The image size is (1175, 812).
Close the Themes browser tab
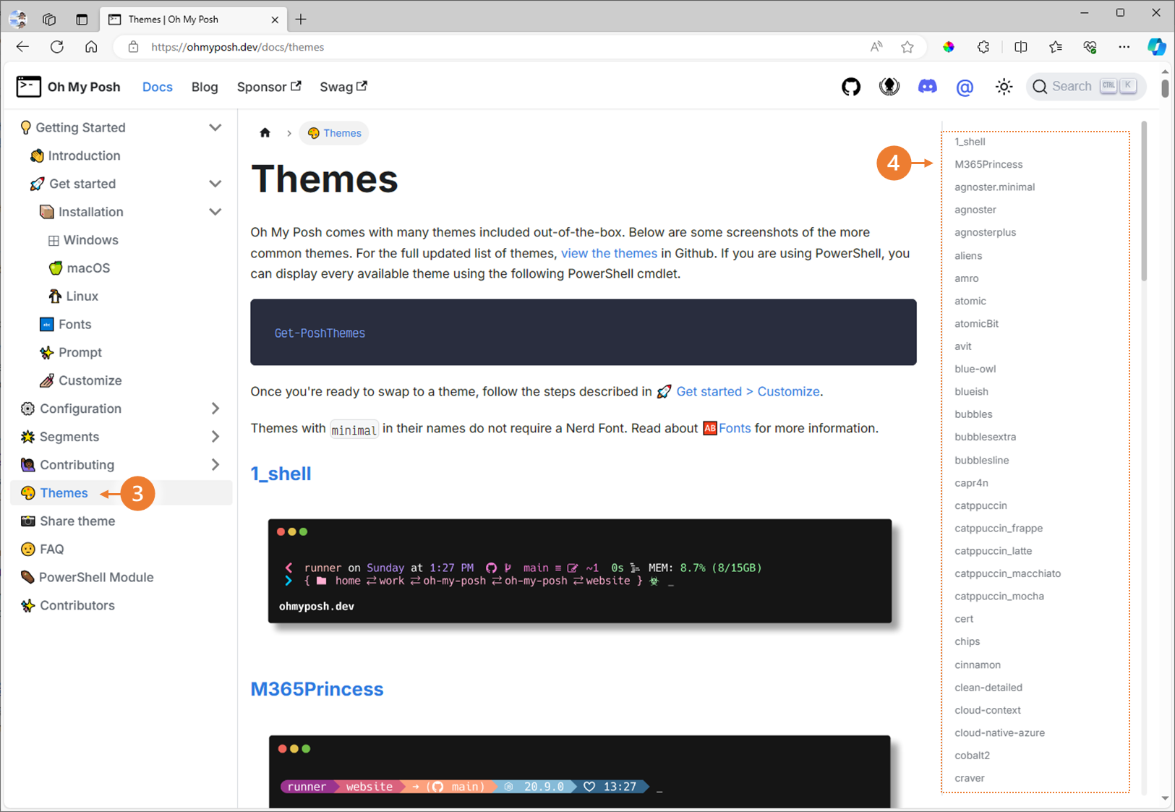275,20
